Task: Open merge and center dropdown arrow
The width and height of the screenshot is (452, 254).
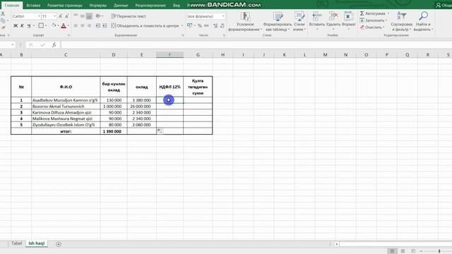Action: click(x=182, y=26)
